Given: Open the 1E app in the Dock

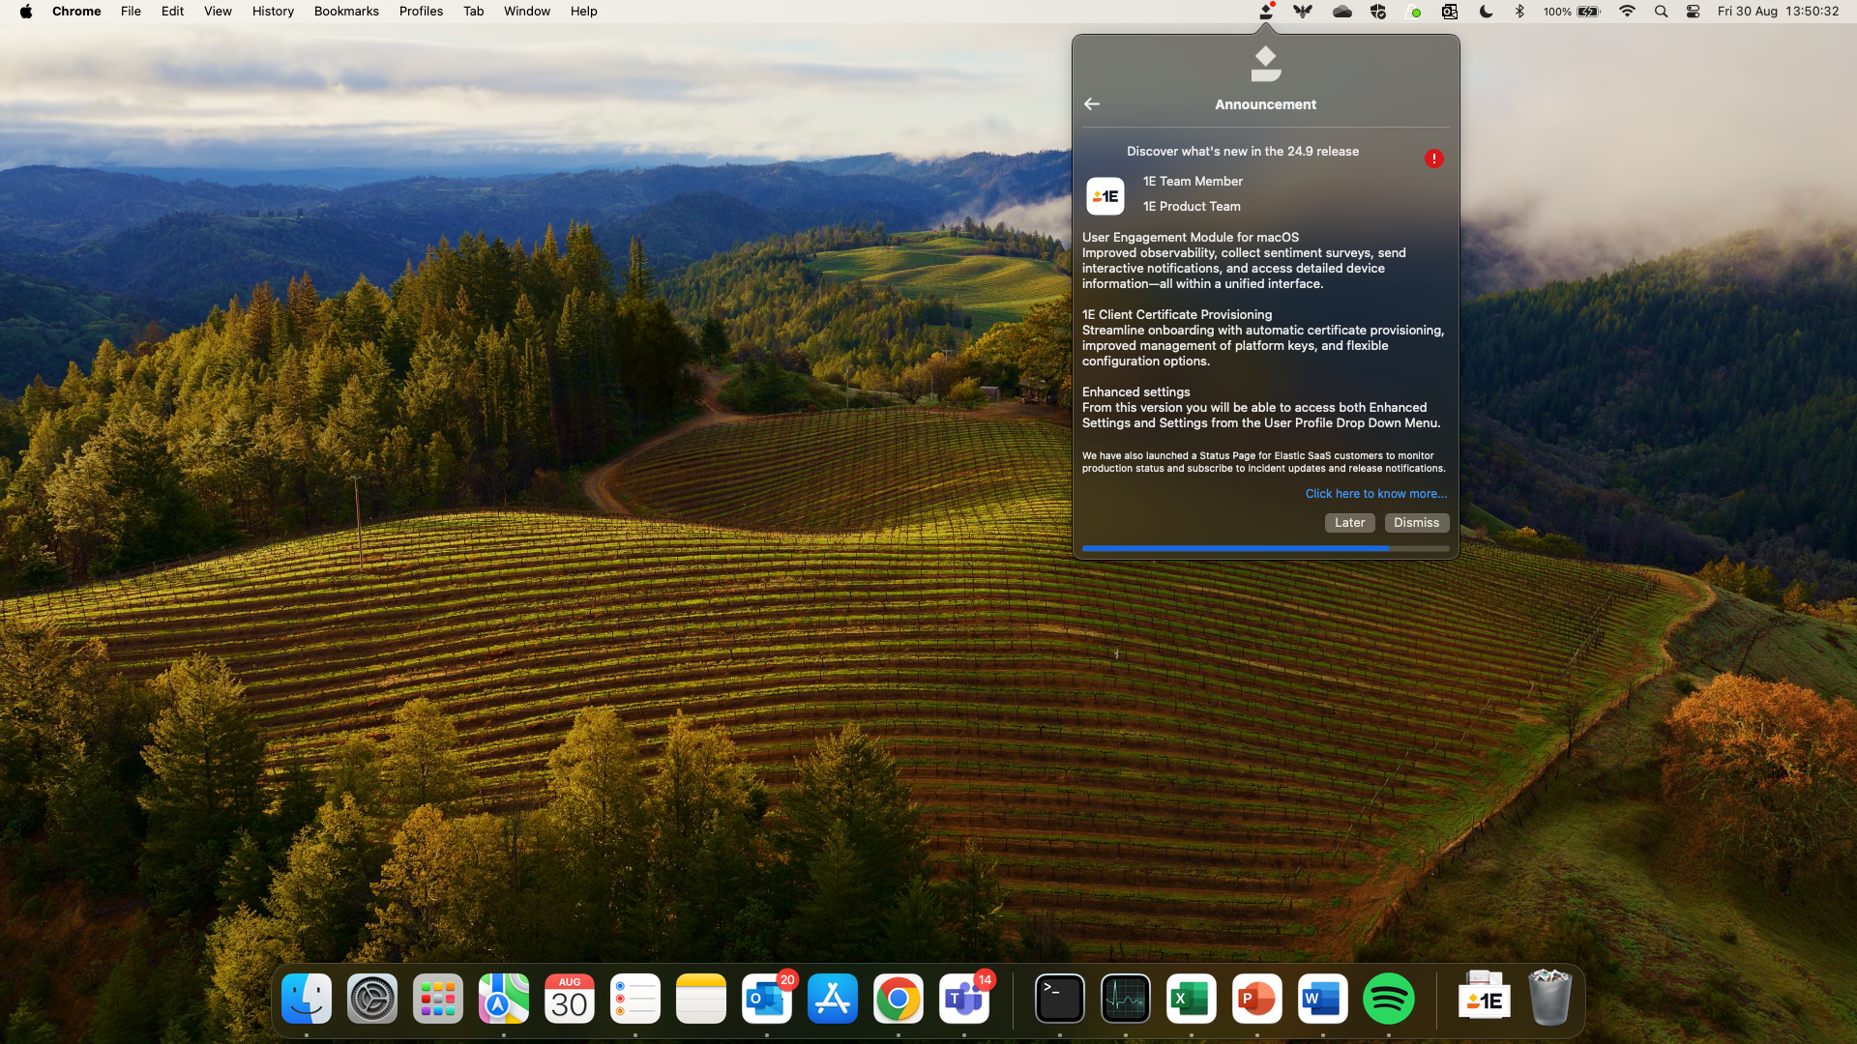Looking at the screenshot, I should point(1484,999).
